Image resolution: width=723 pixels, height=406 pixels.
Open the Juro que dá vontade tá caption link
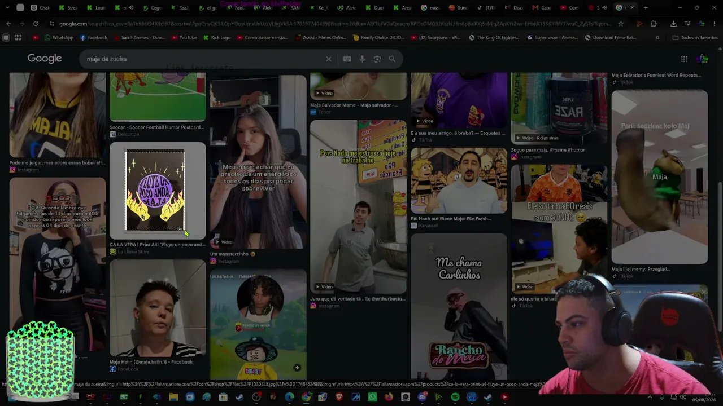(x=358, y=299)
